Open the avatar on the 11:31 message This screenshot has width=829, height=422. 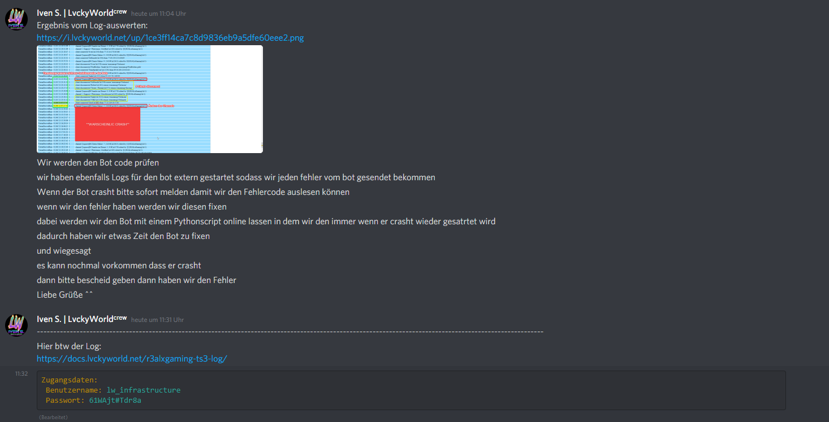point(16,326)
